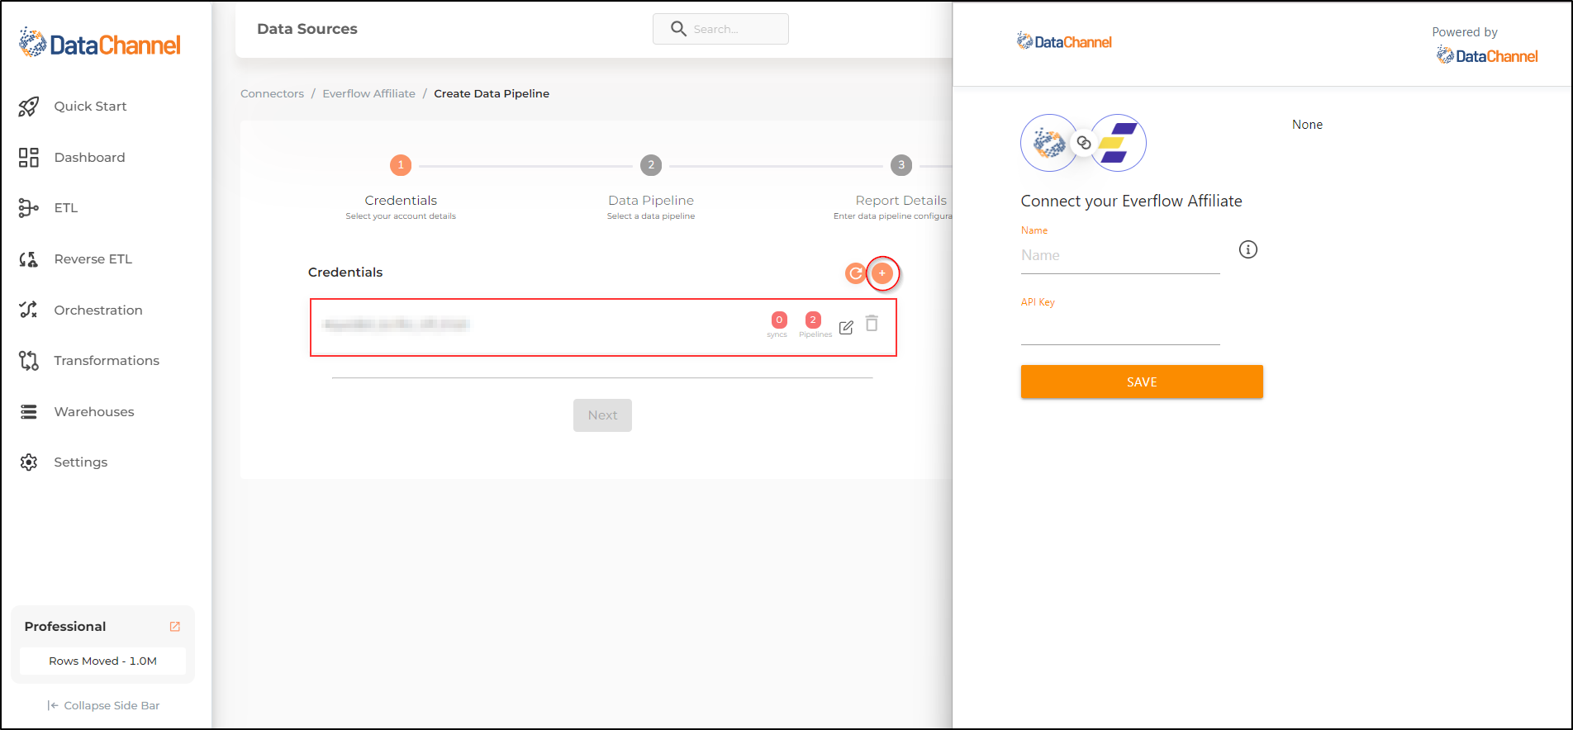Click the Orchestration icon in sidebar

(29, 310)
